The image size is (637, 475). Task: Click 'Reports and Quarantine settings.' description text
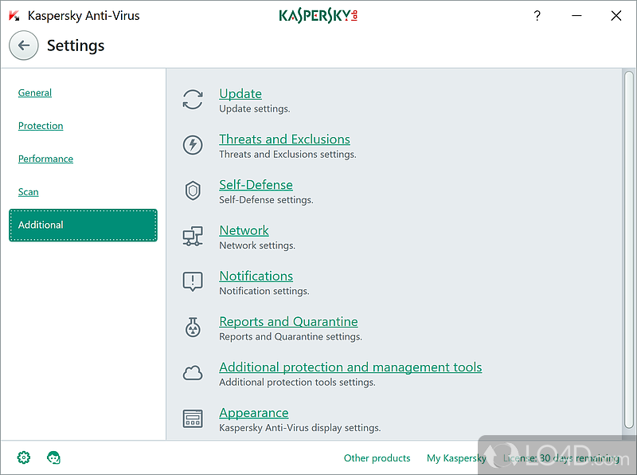coord(291,336)
